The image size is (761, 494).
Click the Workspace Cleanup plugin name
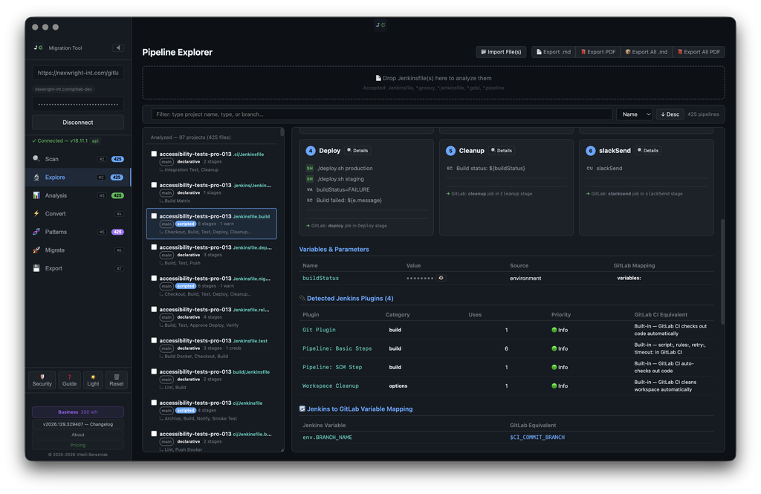(331, 386)
